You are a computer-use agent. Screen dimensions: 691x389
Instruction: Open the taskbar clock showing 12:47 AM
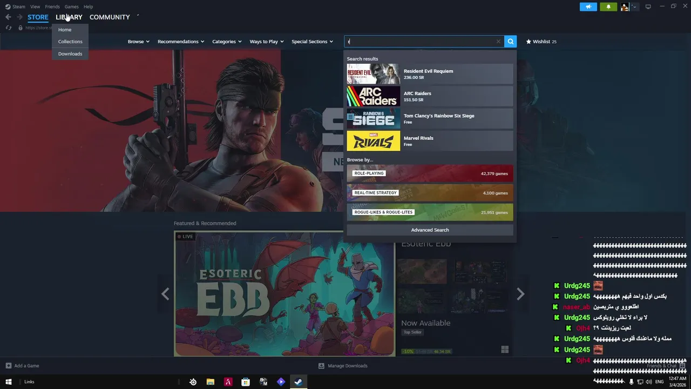(676, 382)
